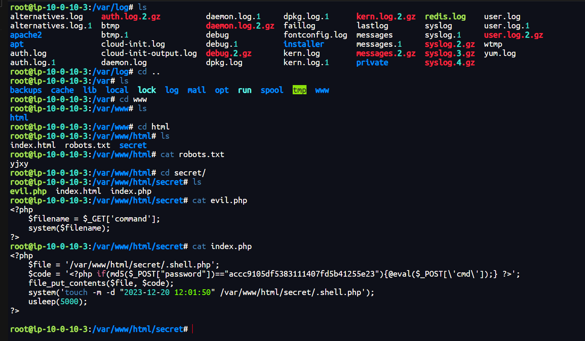
Task: Click the cat index.php command
Action: (222, 246)
